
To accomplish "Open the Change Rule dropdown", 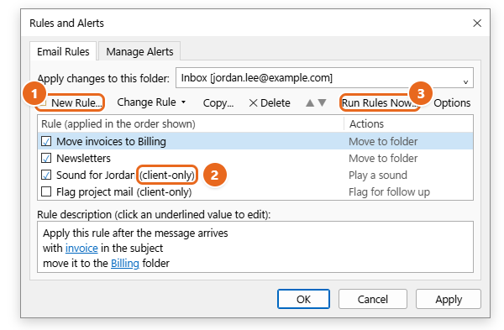I will (x=151, y=102).
